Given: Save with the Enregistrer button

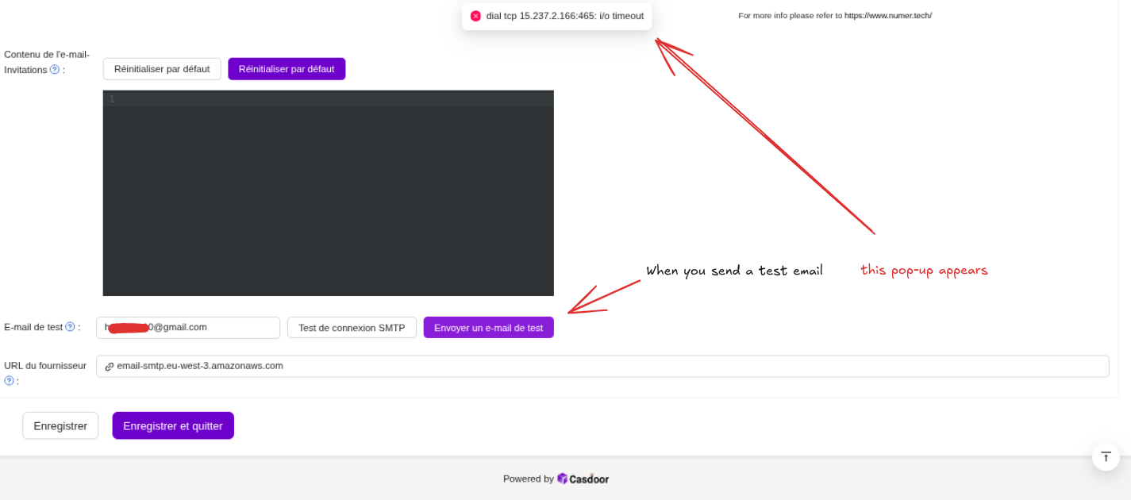Looking at the screenshot, I should click(60, 425).
